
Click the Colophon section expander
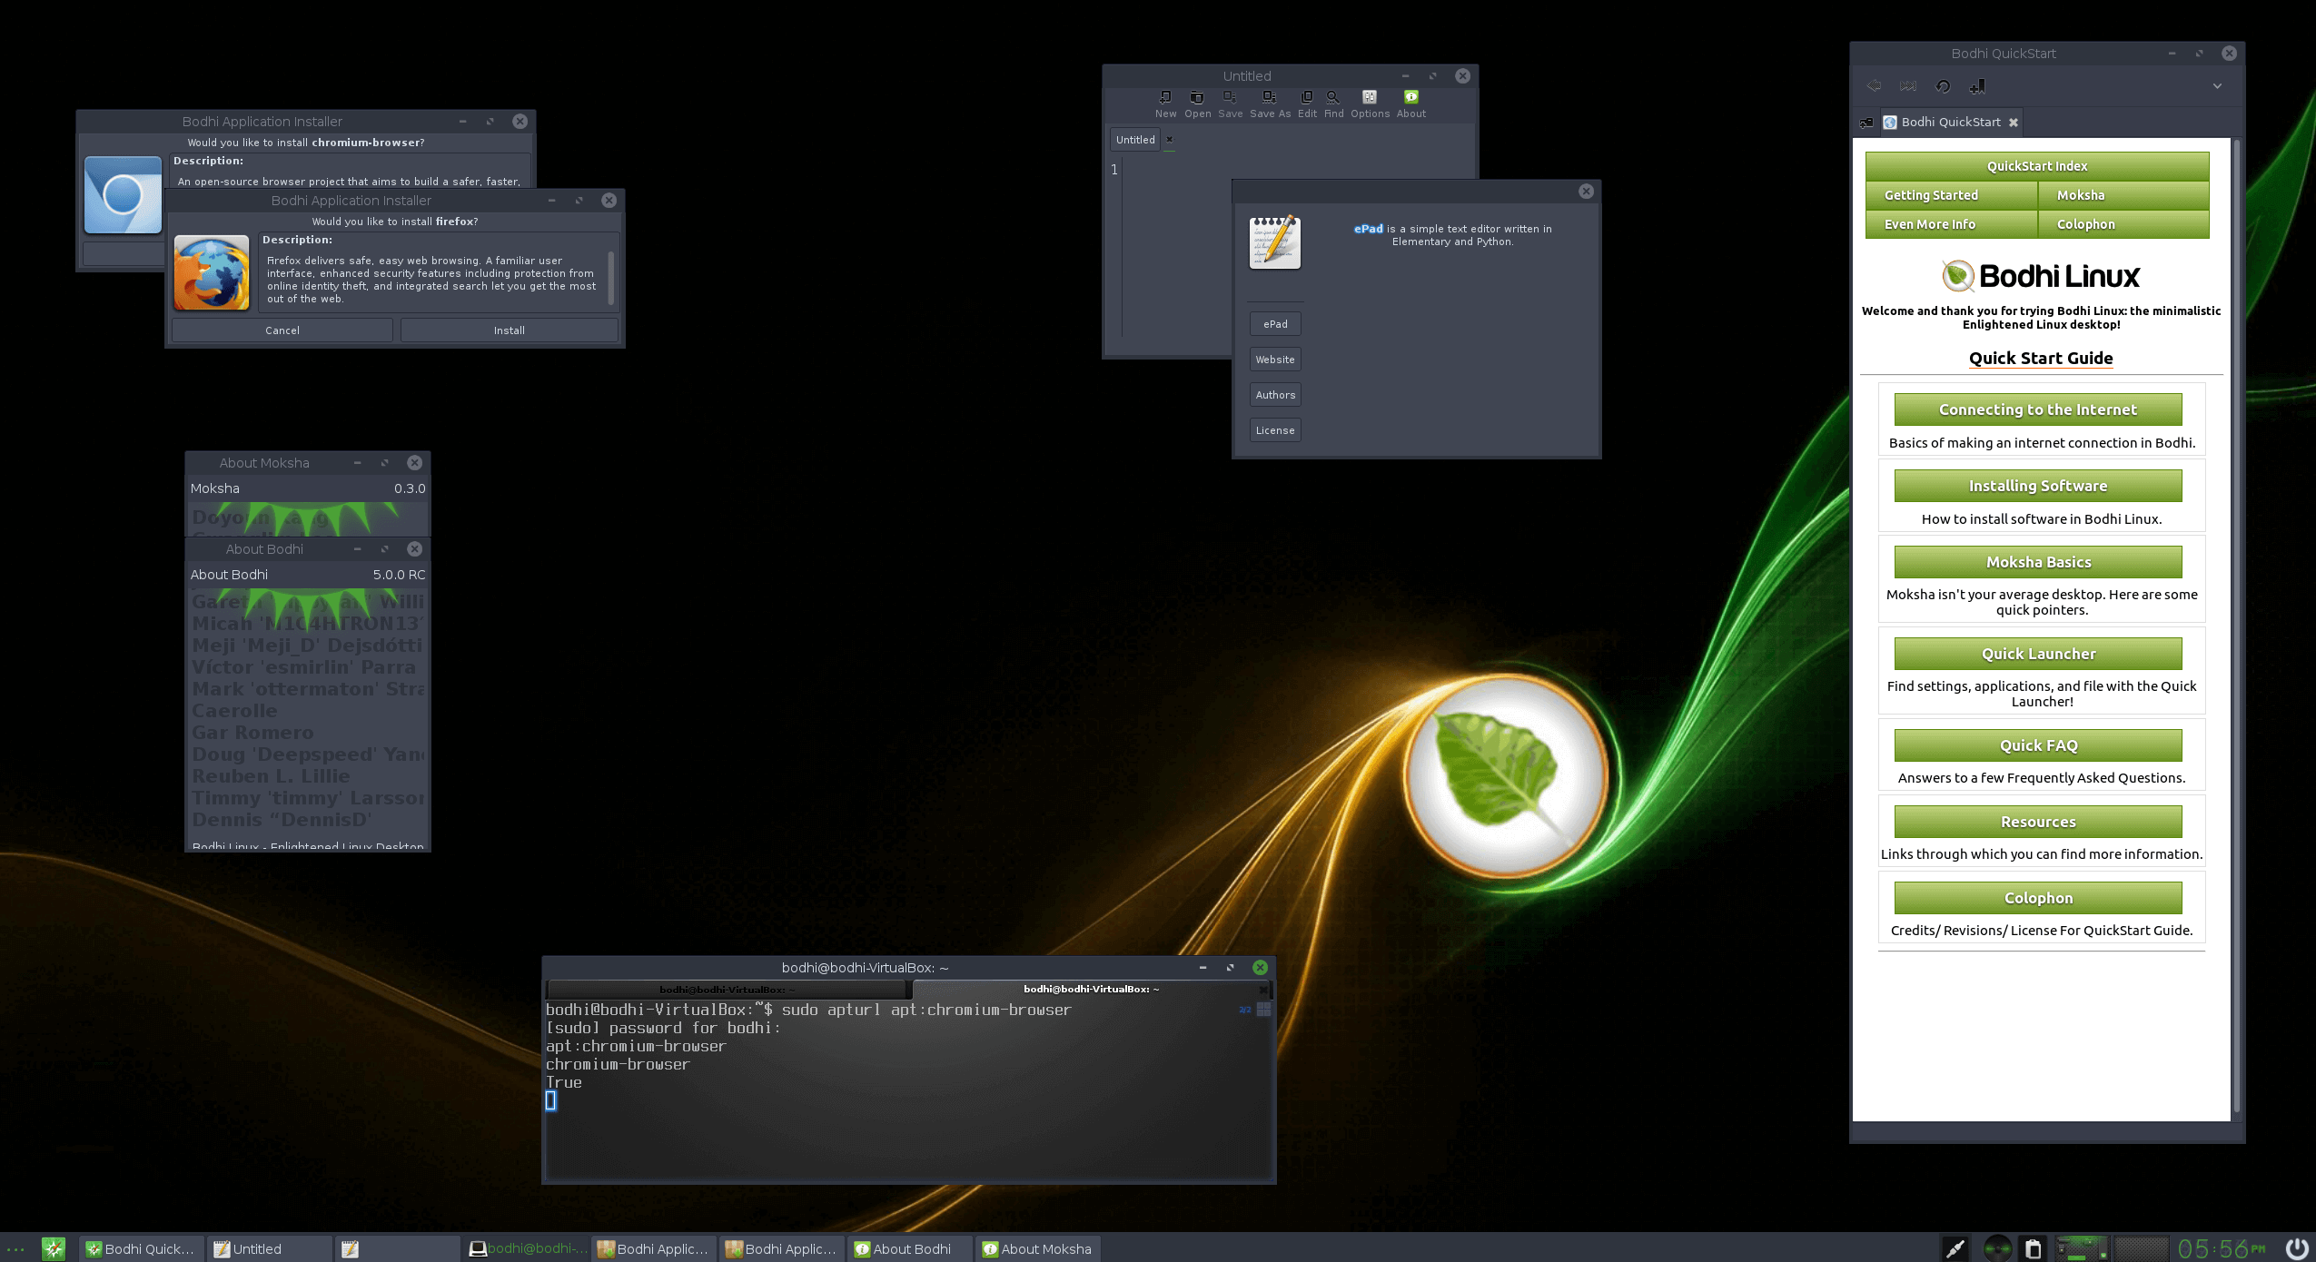pos(2038,897)
